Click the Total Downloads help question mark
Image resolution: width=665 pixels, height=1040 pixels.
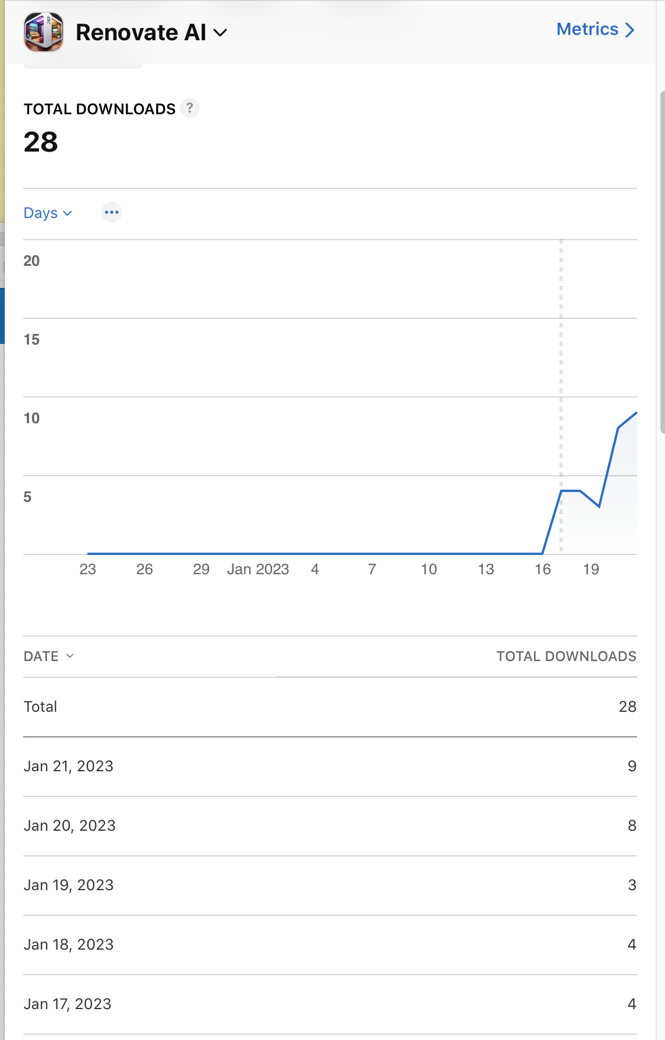[190, 108]
